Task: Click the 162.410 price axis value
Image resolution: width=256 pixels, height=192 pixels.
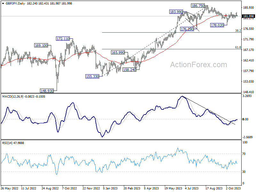Action: click(x=249, y=60)
